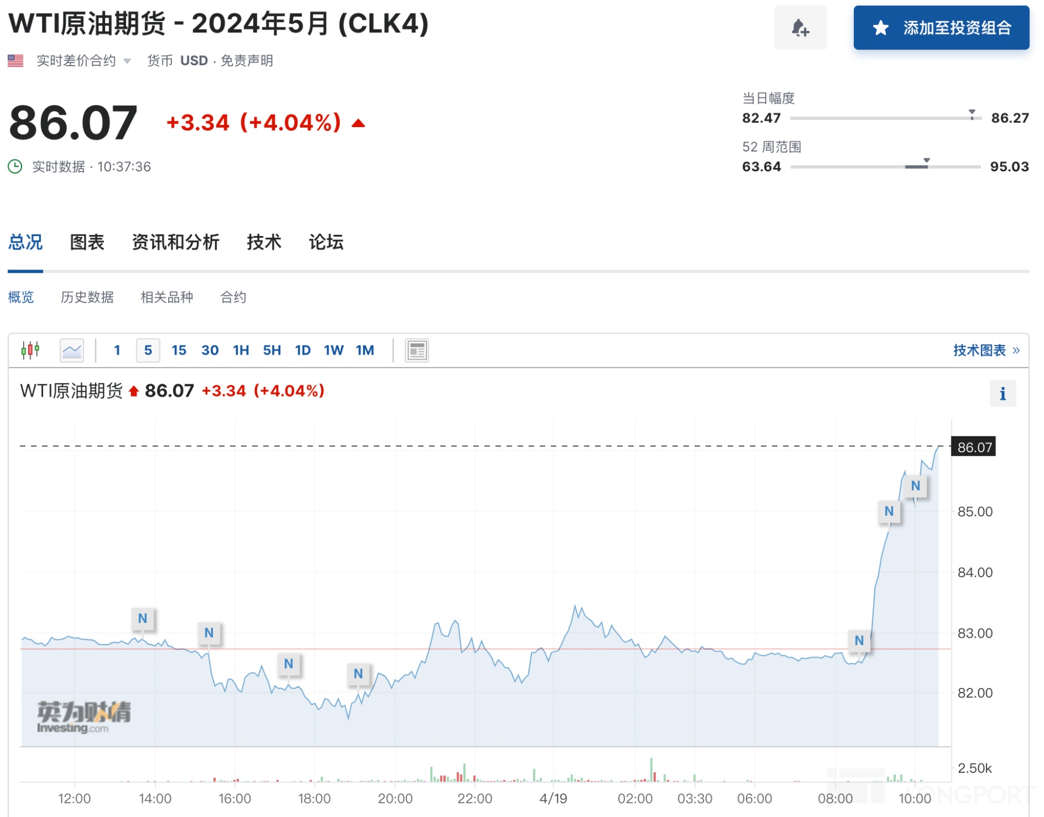Open 技术图表 expanded chart link

pyautogui.click(x=986, y=350)
